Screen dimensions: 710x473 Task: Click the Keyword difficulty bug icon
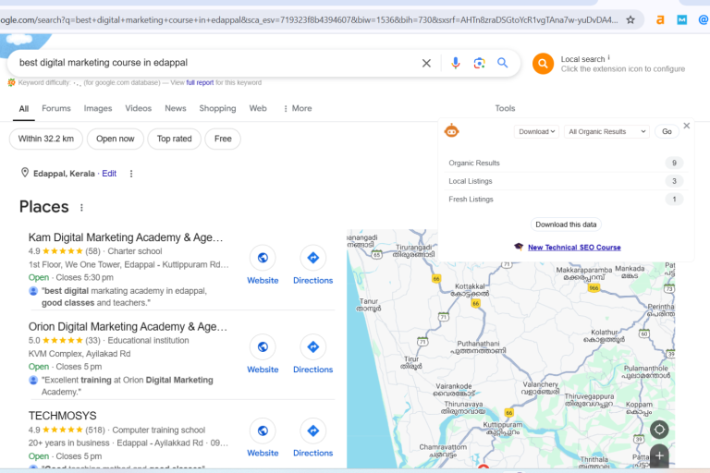(11, 82)
